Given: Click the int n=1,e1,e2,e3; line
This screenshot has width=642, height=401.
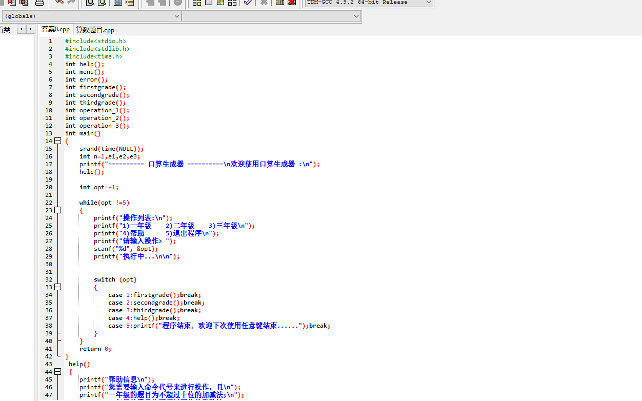Looking at the screenshot, I should tap(110, 156).
